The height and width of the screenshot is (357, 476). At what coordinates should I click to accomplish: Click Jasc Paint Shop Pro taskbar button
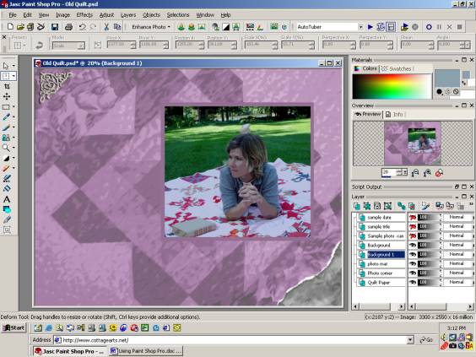point(69,351)
